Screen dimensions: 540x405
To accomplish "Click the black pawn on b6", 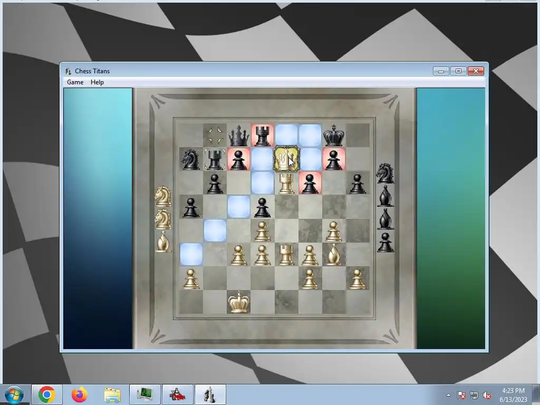I will [215, 183].
